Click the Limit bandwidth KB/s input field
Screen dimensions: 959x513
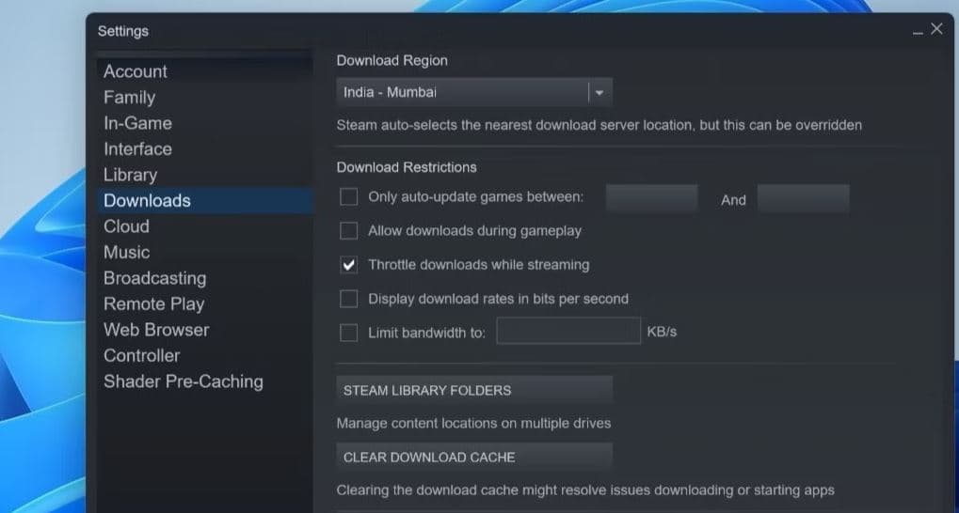click(568, 331)
